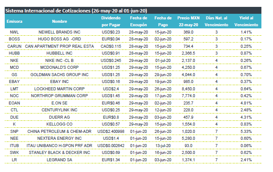Select the CARUN ticker cell

pyautogui.click(x=14, y=46)
